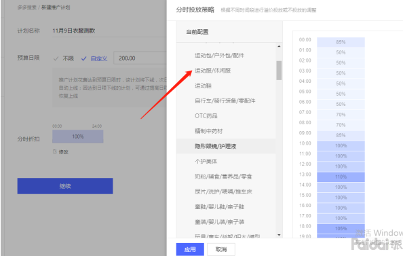Select the 自定义 budget option

(94, 58)
